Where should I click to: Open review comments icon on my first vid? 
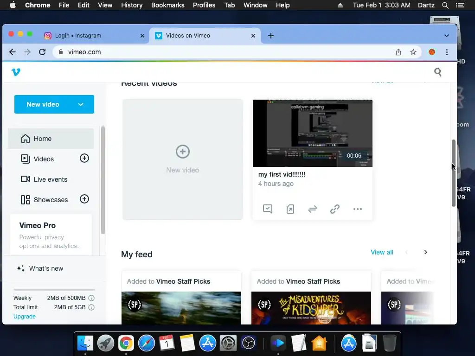[268, 209]
